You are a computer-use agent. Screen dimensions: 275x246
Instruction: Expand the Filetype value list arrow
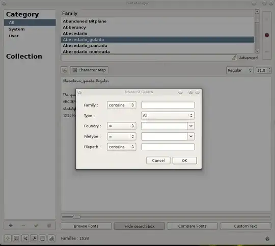coord(191,136)
